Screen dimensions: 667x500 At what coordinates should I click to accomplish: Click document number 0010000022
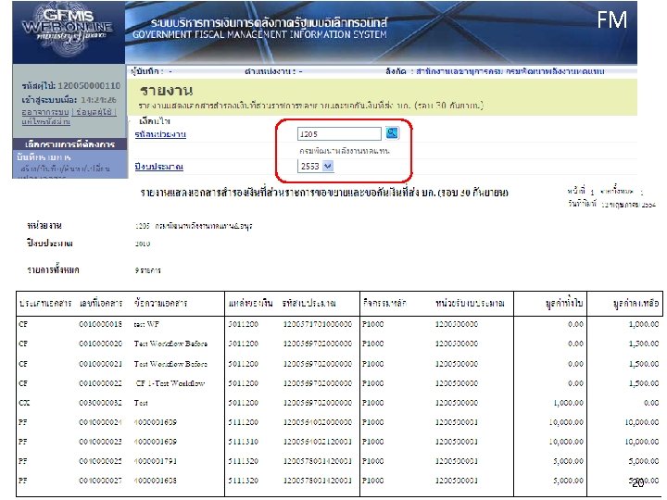(x=100, y=383)
